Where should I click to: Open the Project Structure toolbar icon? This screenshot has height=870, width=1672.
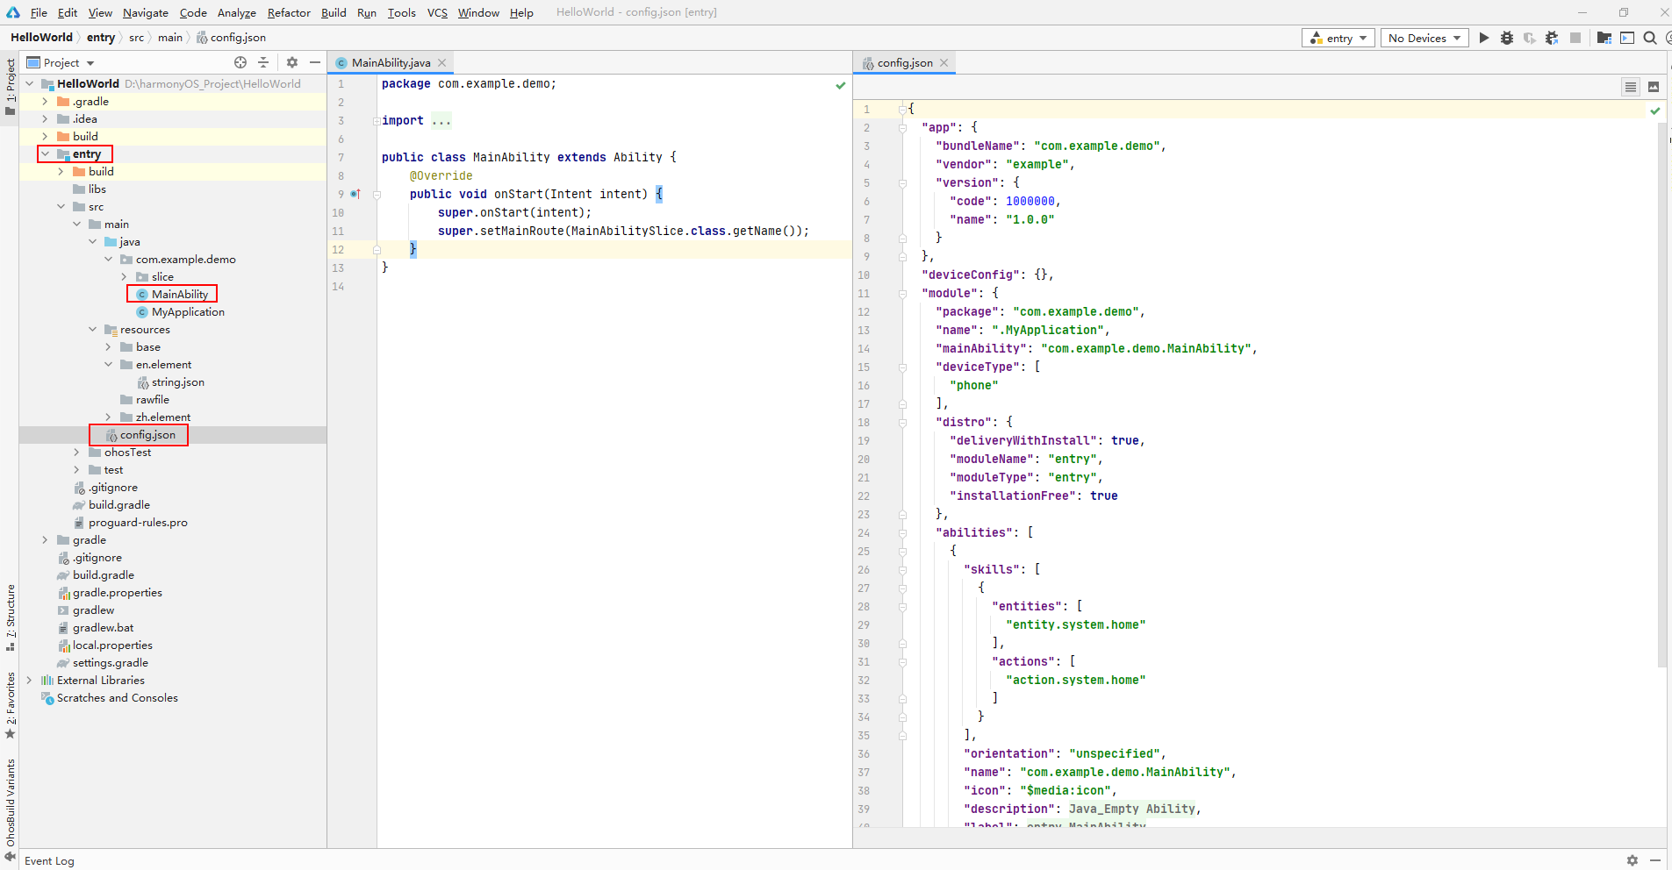pyautogui.click(x=1604, y=38)
